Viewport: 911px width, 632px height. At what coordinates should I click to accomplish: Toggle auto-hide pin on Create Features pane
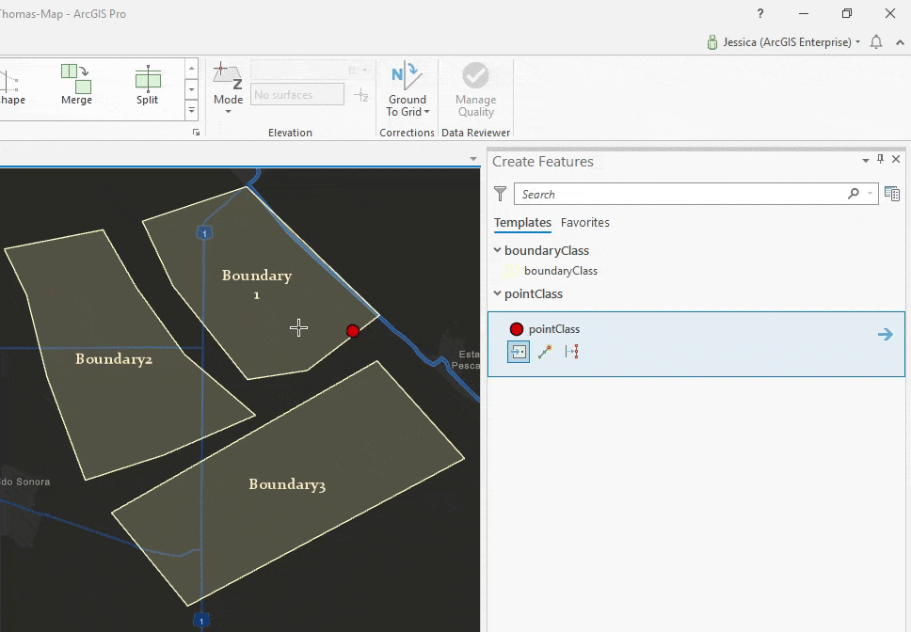[x=881, y=160]
